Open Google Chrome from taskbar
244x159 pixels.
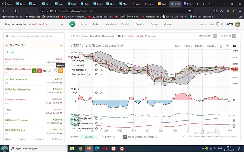(80, 148)
